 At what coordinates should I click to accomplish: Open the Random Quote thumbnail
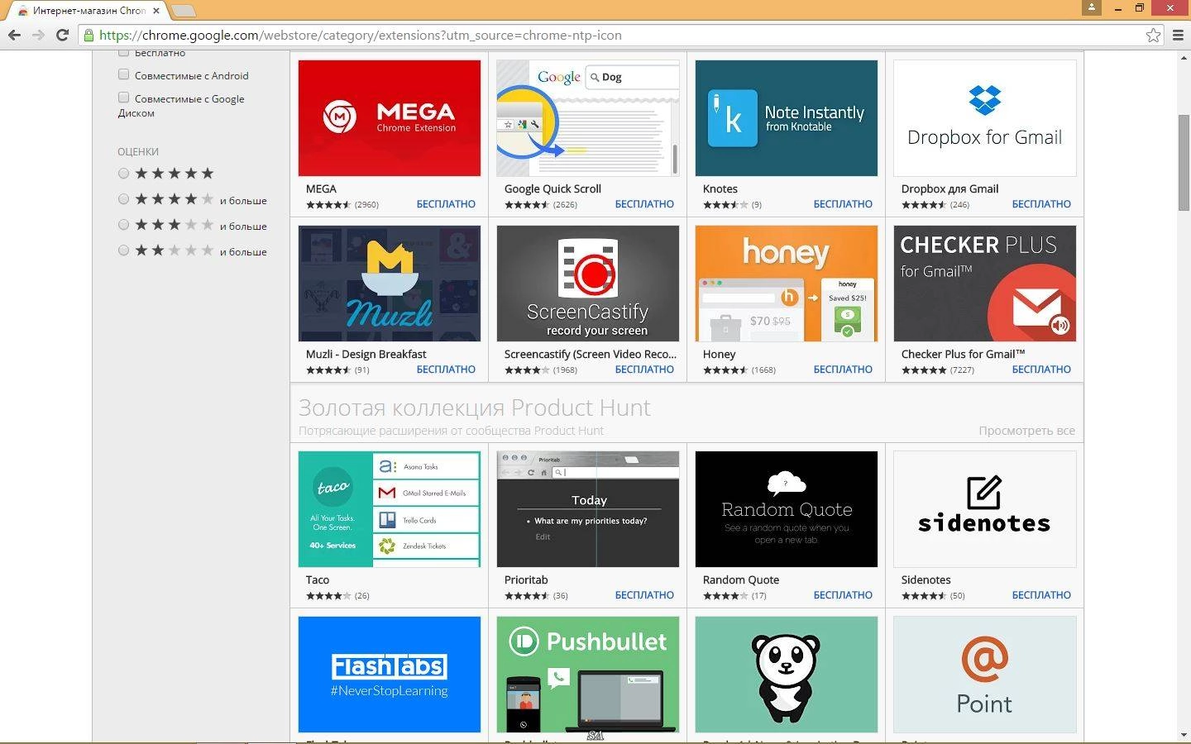(786, 508)
